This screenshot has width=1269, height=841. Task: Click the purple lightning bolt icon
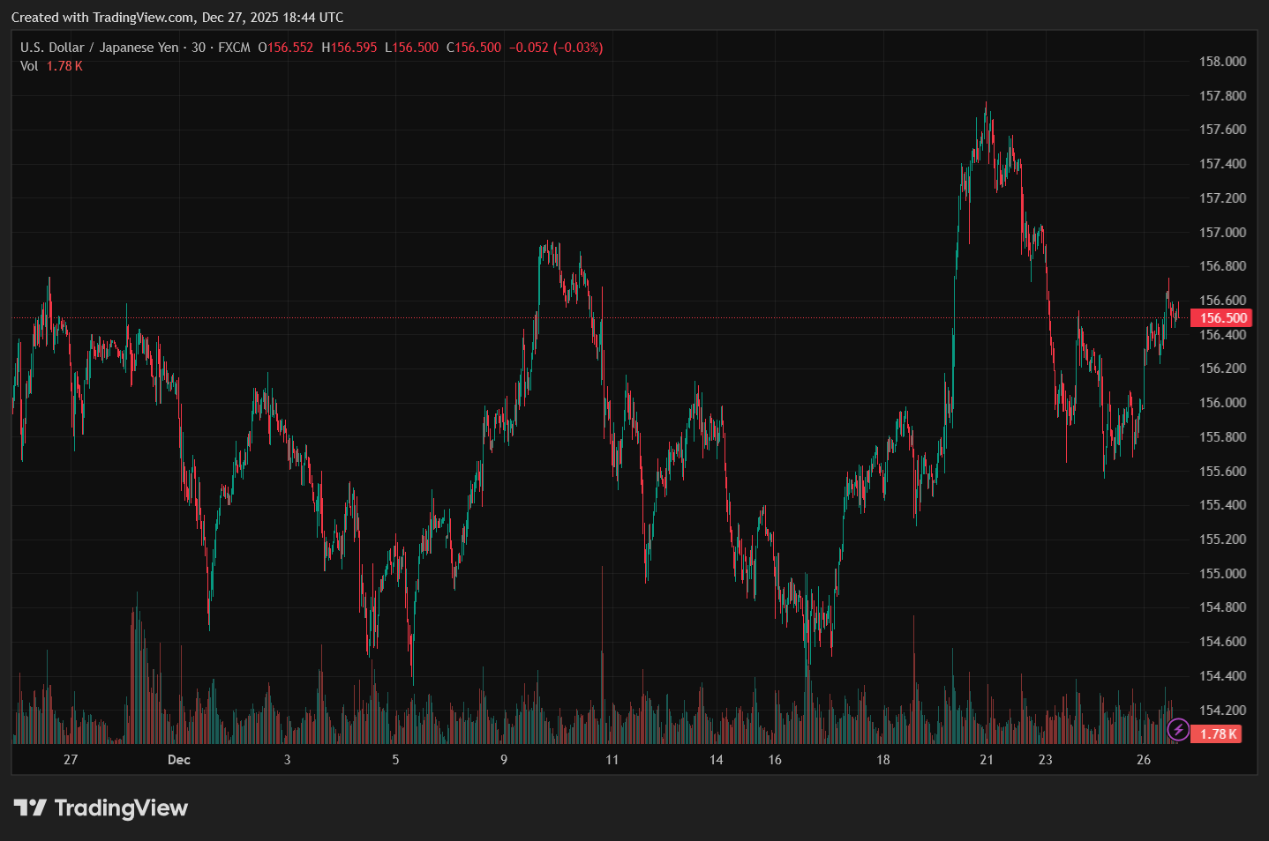pos(1177,730)
